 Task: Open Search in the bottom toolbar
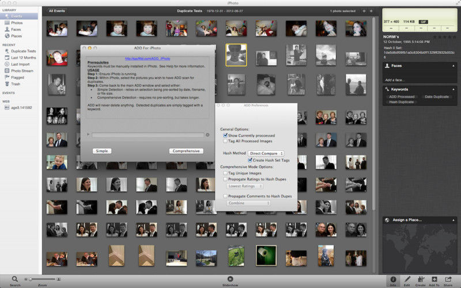click(15, 281)
